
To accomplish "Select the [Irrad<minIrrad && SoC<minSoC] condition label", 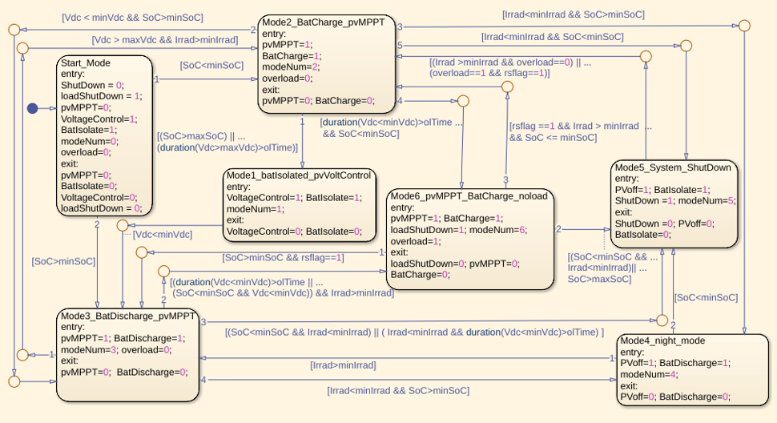I will click(552, 37).
